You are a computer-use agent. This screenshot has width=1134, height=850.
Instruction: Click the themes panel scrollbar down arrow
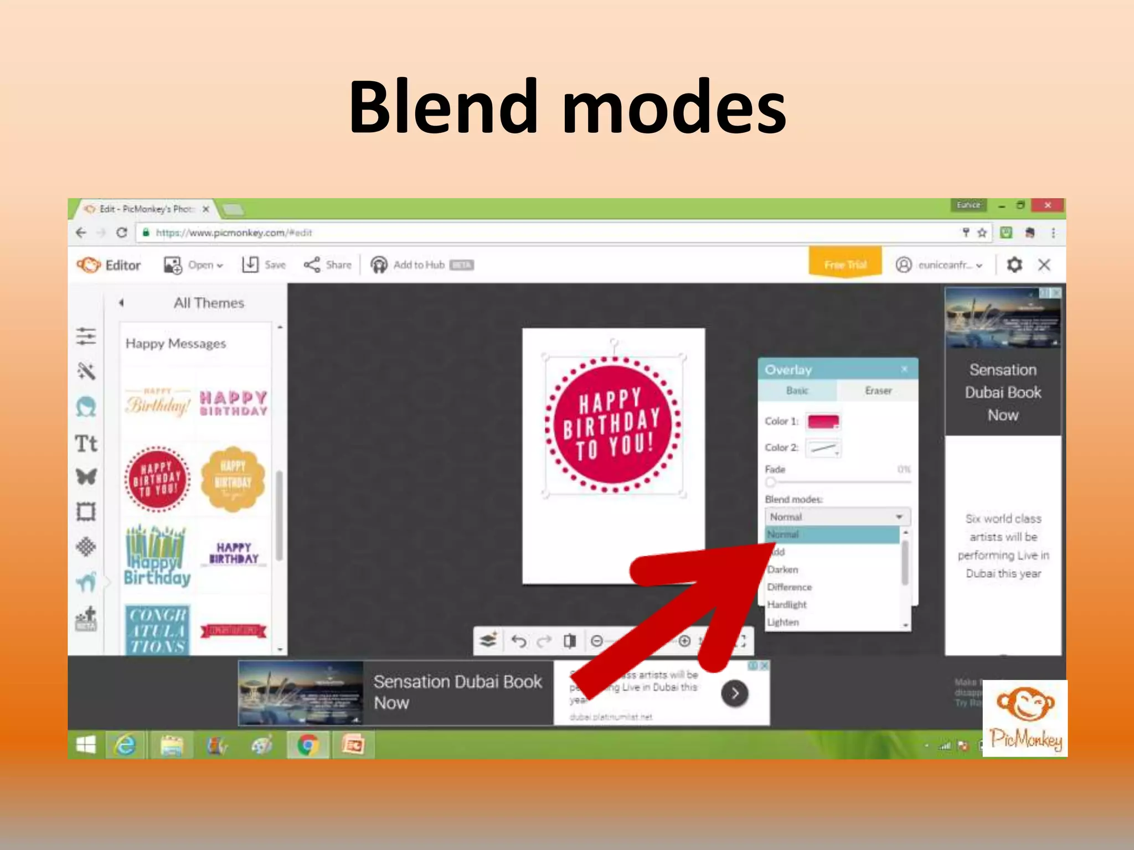pyautogui.click(x=280, y=649)
